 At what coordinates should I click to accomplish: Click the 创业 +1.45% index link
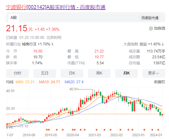tap(150, 44)
